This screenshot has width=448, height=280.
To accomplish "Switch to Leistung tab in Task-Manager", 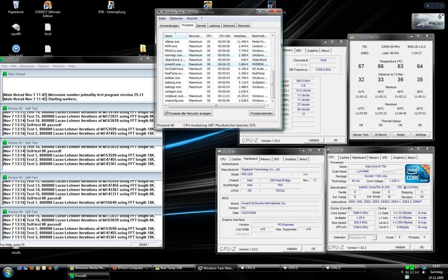I will pyautogui.click(x=214, y=26).
